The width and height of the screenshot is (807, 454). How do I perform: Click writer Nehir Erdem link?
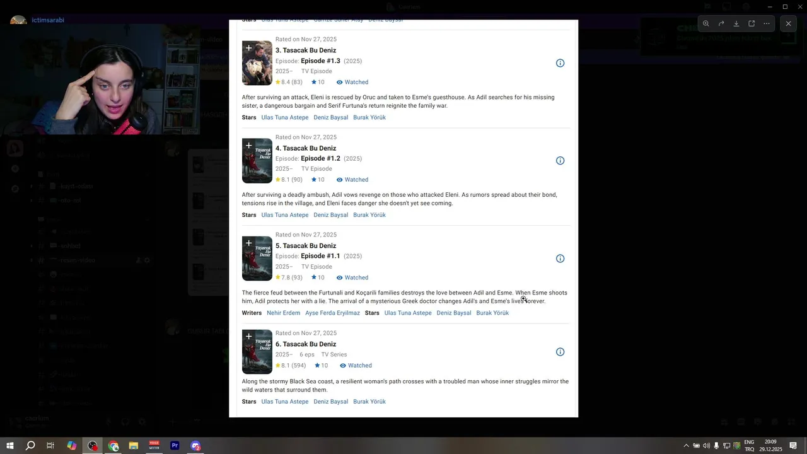pyautogui.click(x=283, y=313)
